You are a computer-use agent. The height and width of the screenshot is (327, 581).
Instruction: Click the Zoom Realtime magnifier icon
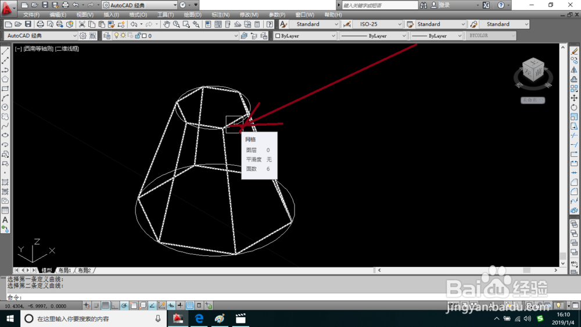177,24
